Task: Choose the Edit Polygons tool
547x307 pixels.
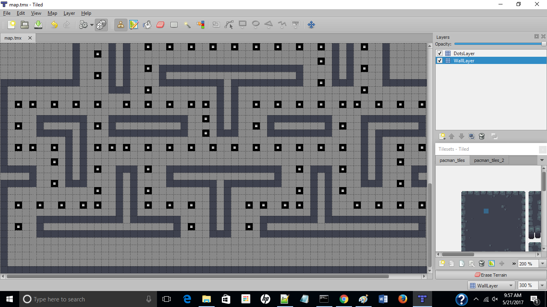Action: tap(229, 25)
